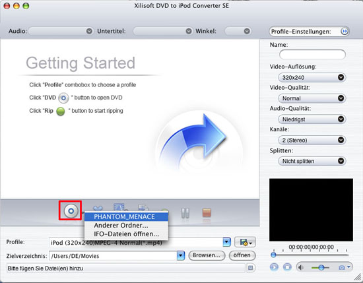The height and width of the screenshot is (283, 363).
Task: Take a snapshot with the camera icon
Action: (x=341, y=268)
